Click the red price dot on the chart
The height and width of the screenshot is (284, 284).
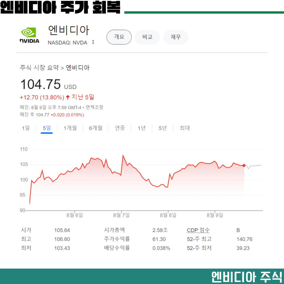pos(244,165)
